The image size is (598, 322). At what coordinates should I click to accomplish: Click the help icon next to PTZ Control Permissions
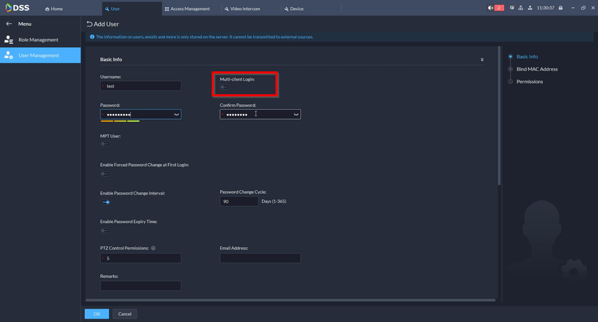point(154,248)
